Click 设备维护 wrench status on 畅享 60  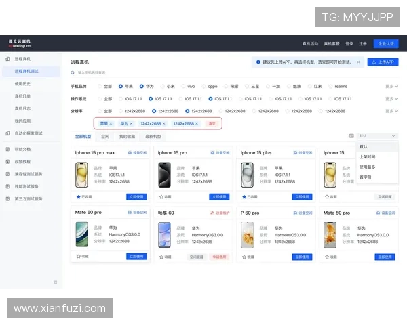click(212, 213)
